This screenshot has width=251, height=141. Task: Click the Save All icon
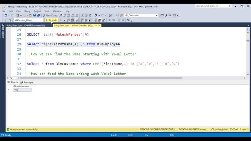38,16
